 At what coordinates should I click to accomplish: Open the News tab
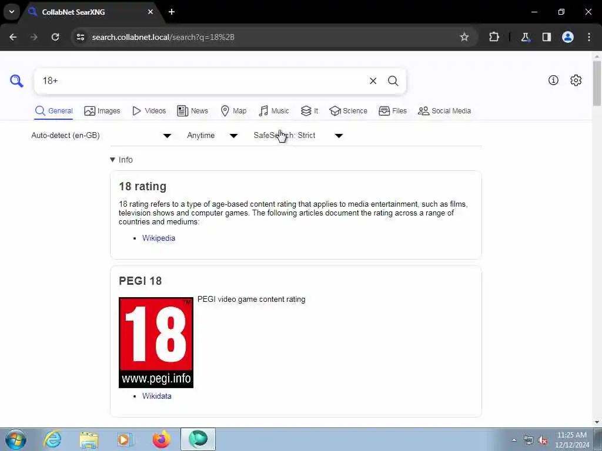coord(192,111)
